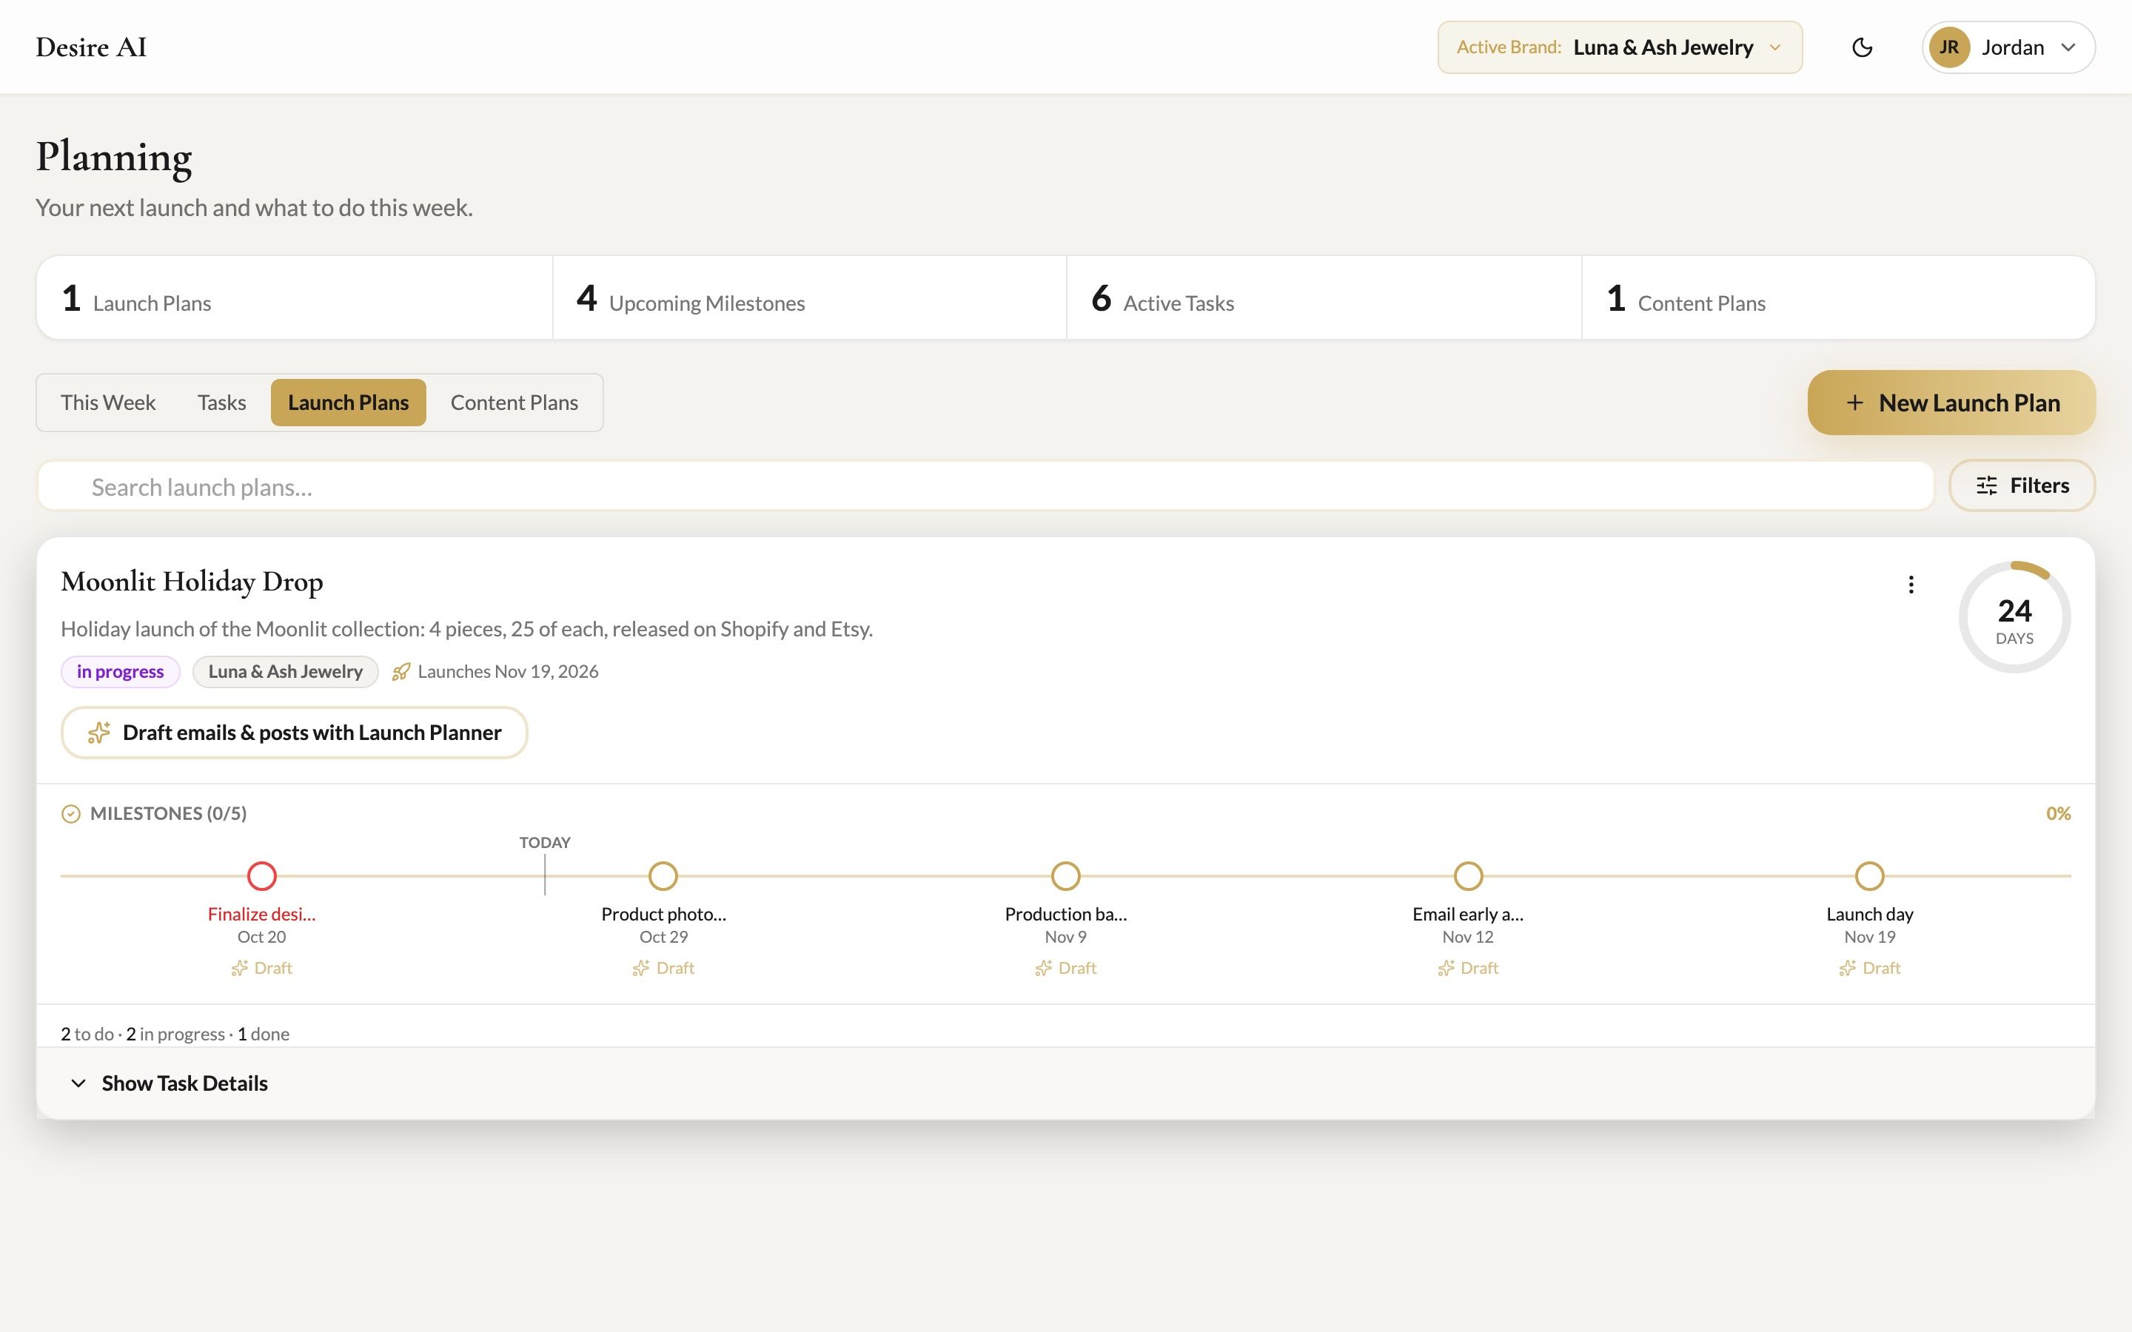Click the Luna & Ash Jewelry brand tag
The height and width of the screenshot is (1332, 2132).
coord(286,672)
